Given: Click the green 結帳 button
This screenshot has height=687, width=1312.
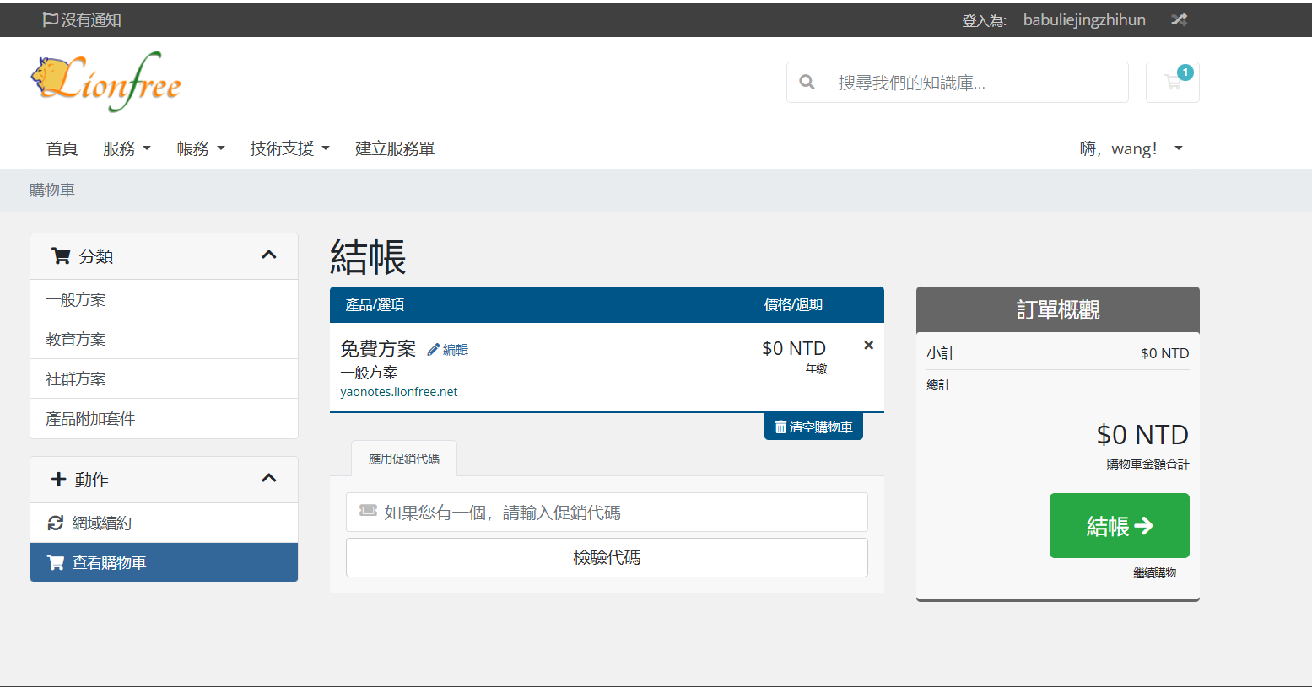Looking at the screenshot, I should (1119, 526).
